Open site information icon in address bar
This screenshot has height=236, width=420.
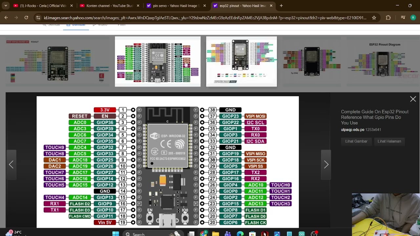tap(38, 18)
